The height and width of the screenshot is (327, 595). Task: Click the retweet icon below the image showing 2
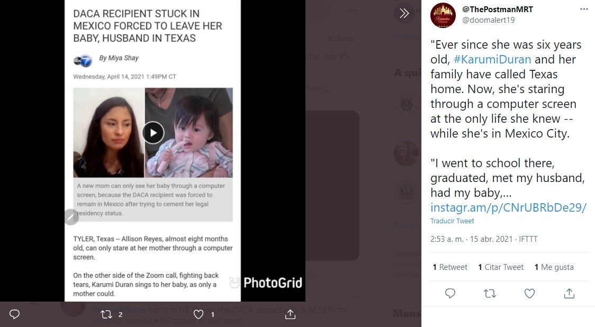[x=106, y=314]
